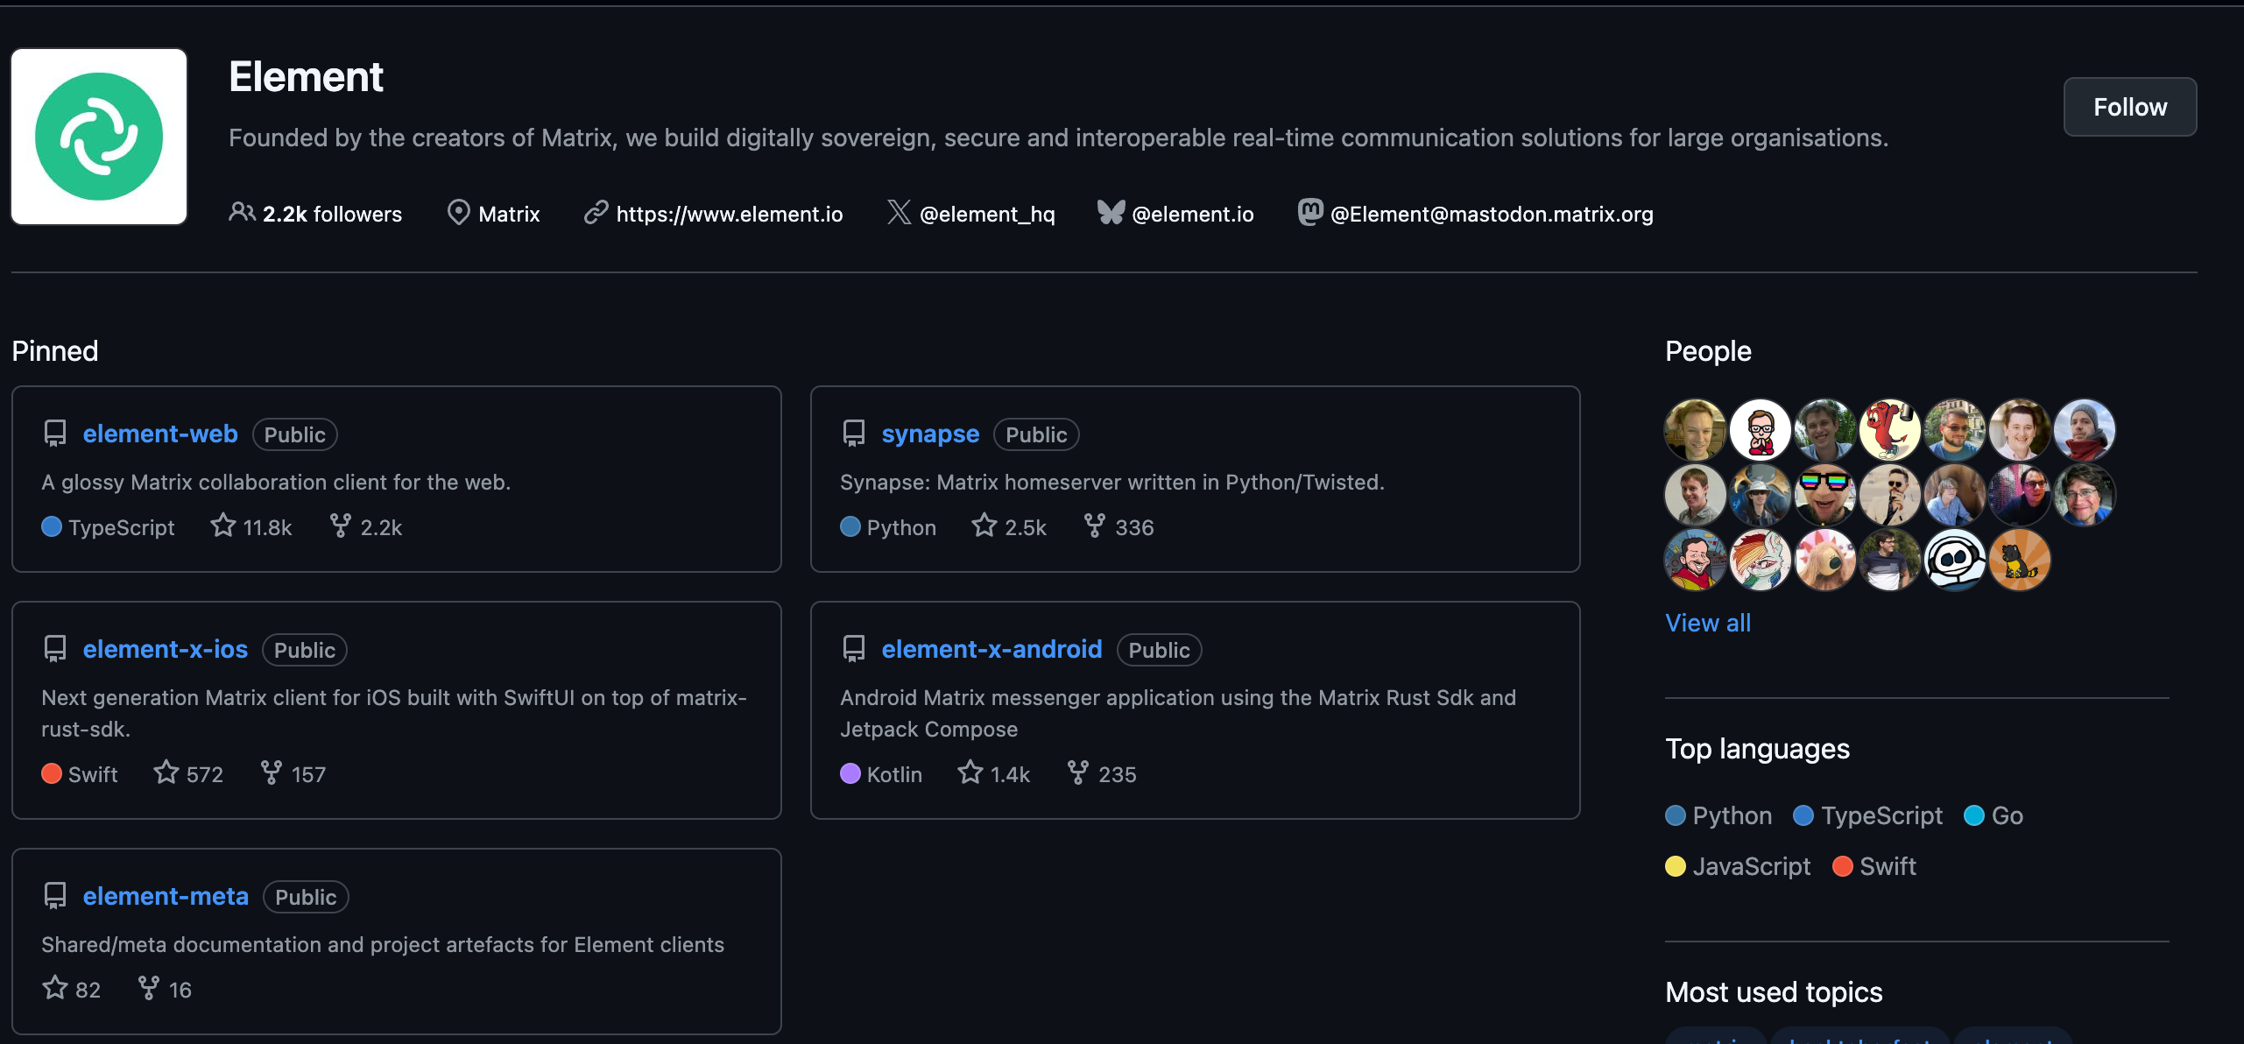This screenshot has height=1044, width=2244.
Task: View the 2.2k forks of element-web
Action: pos(365,527)
